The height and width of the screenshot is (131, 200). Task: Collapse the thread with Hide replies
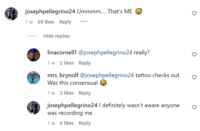coord(57,36)
